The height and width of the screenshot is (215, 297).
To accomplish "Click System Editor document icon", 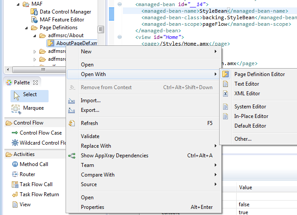I will [x=225, y=107].
